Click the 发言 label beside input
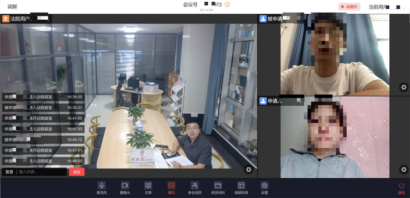410x198 pixels. (x=9, y=172)
